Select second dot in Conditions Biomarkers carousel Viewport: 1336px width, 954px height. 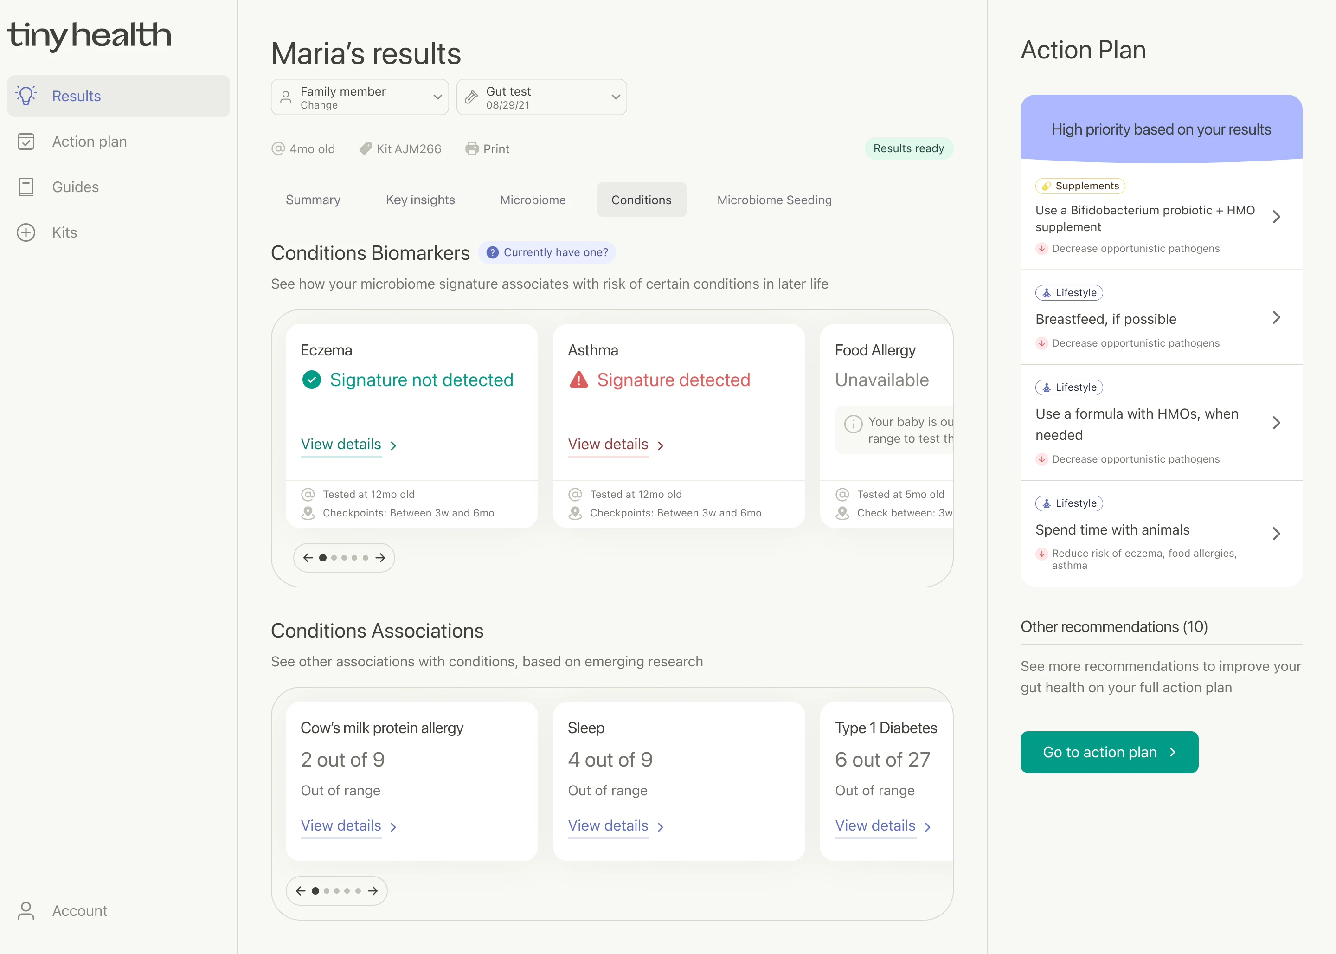(x=334, y=557)
